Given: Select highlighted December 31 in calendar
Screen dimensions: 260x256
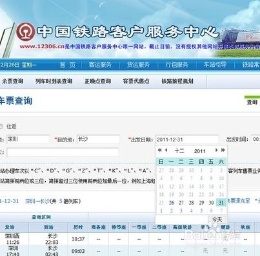Looking at the screenshot, I should (221, 203).
